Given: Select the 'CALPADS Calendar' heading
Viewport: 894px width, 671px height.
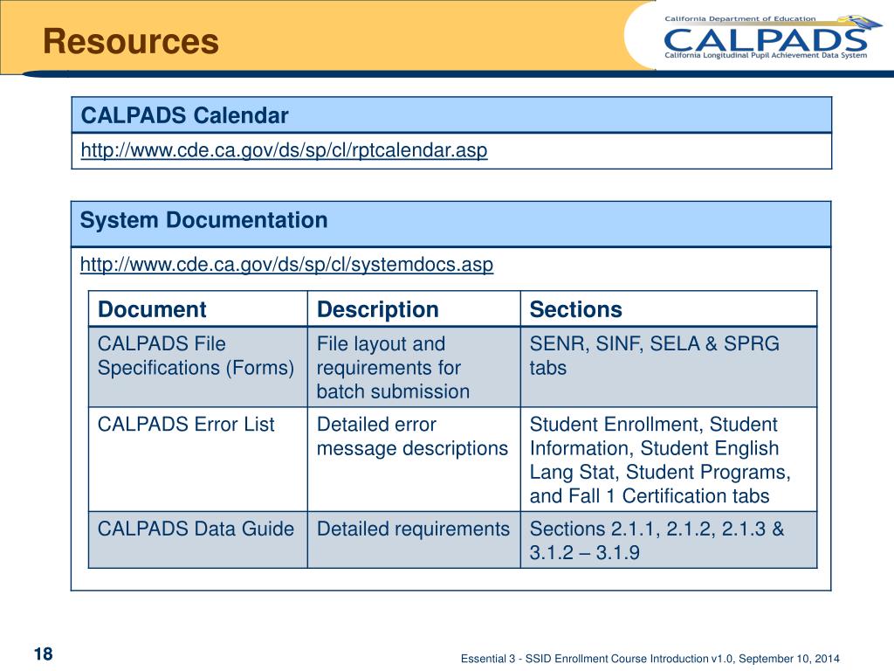Looking at the screenshot, I should 185,115.
